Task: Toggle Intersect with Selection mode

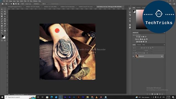Action: pyautogui.click(x=18, y=4)
